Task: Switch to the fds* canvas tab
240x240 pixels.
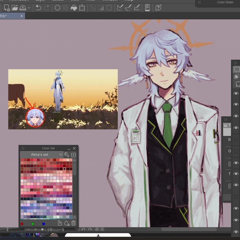Action: 12,16
